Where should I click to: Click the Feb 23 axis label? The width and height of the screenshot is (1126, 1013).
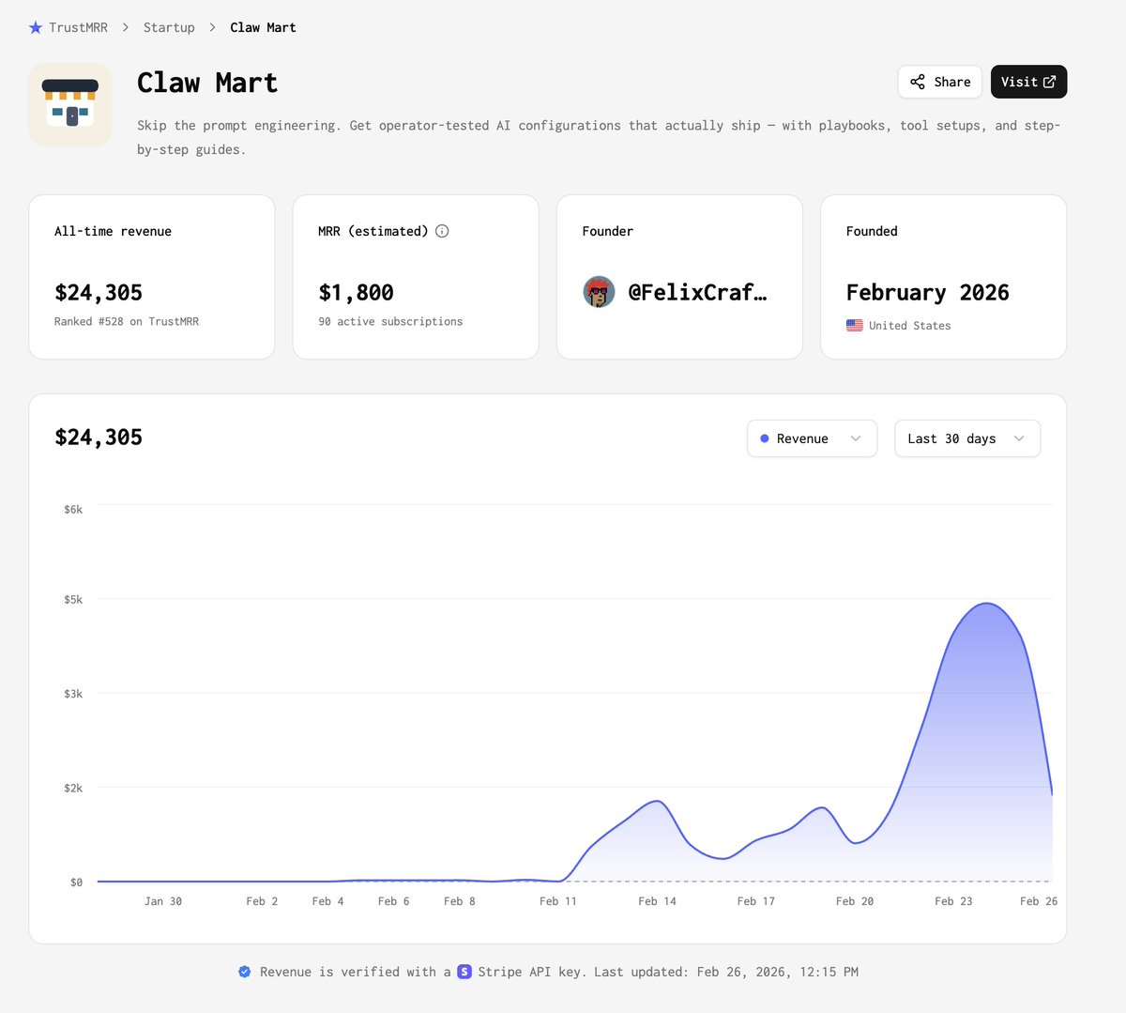[x=953, y=901]
